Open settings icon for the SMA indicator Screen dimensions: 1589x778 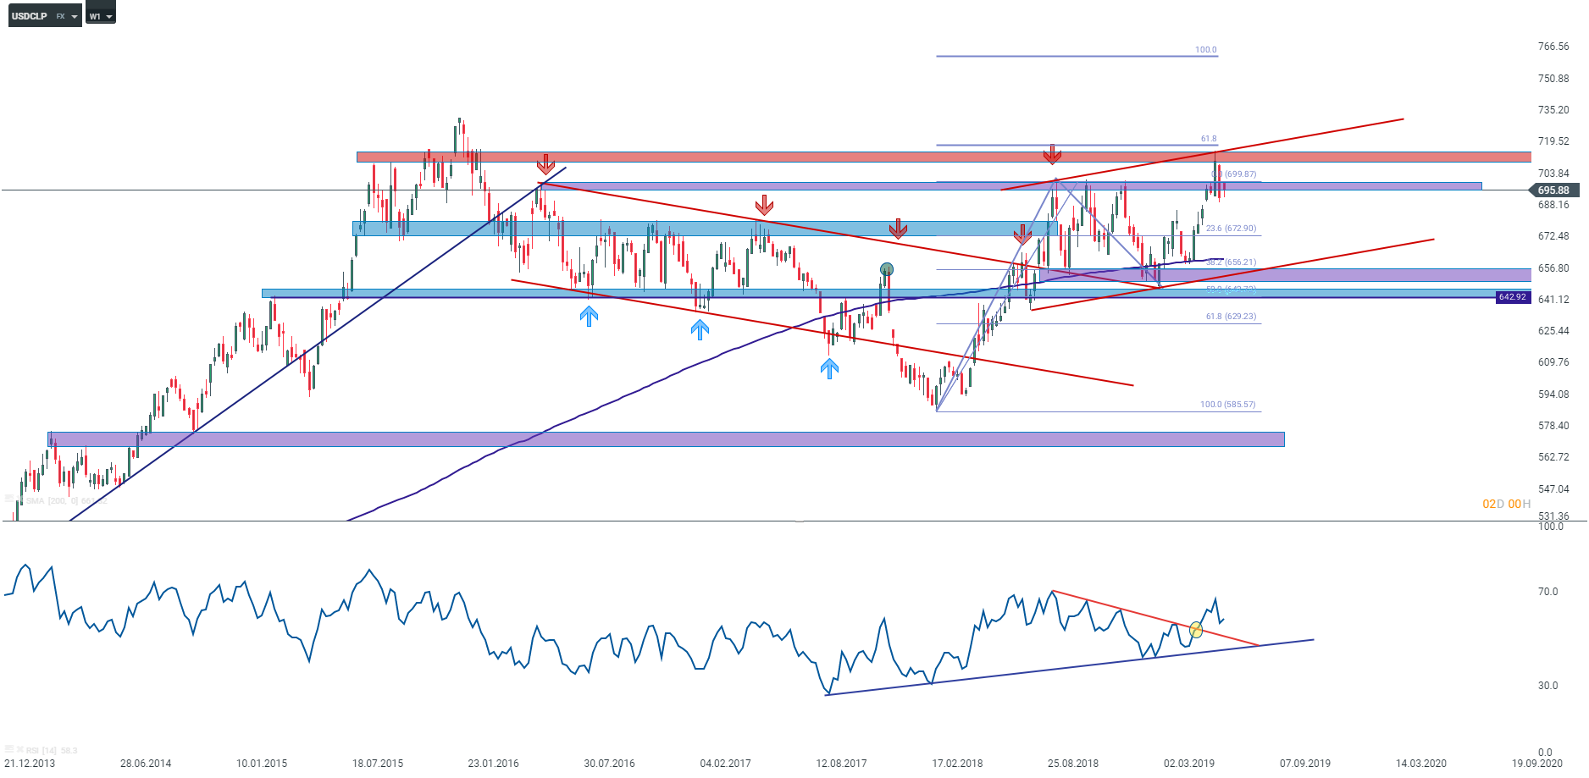[x=9, y=500]
